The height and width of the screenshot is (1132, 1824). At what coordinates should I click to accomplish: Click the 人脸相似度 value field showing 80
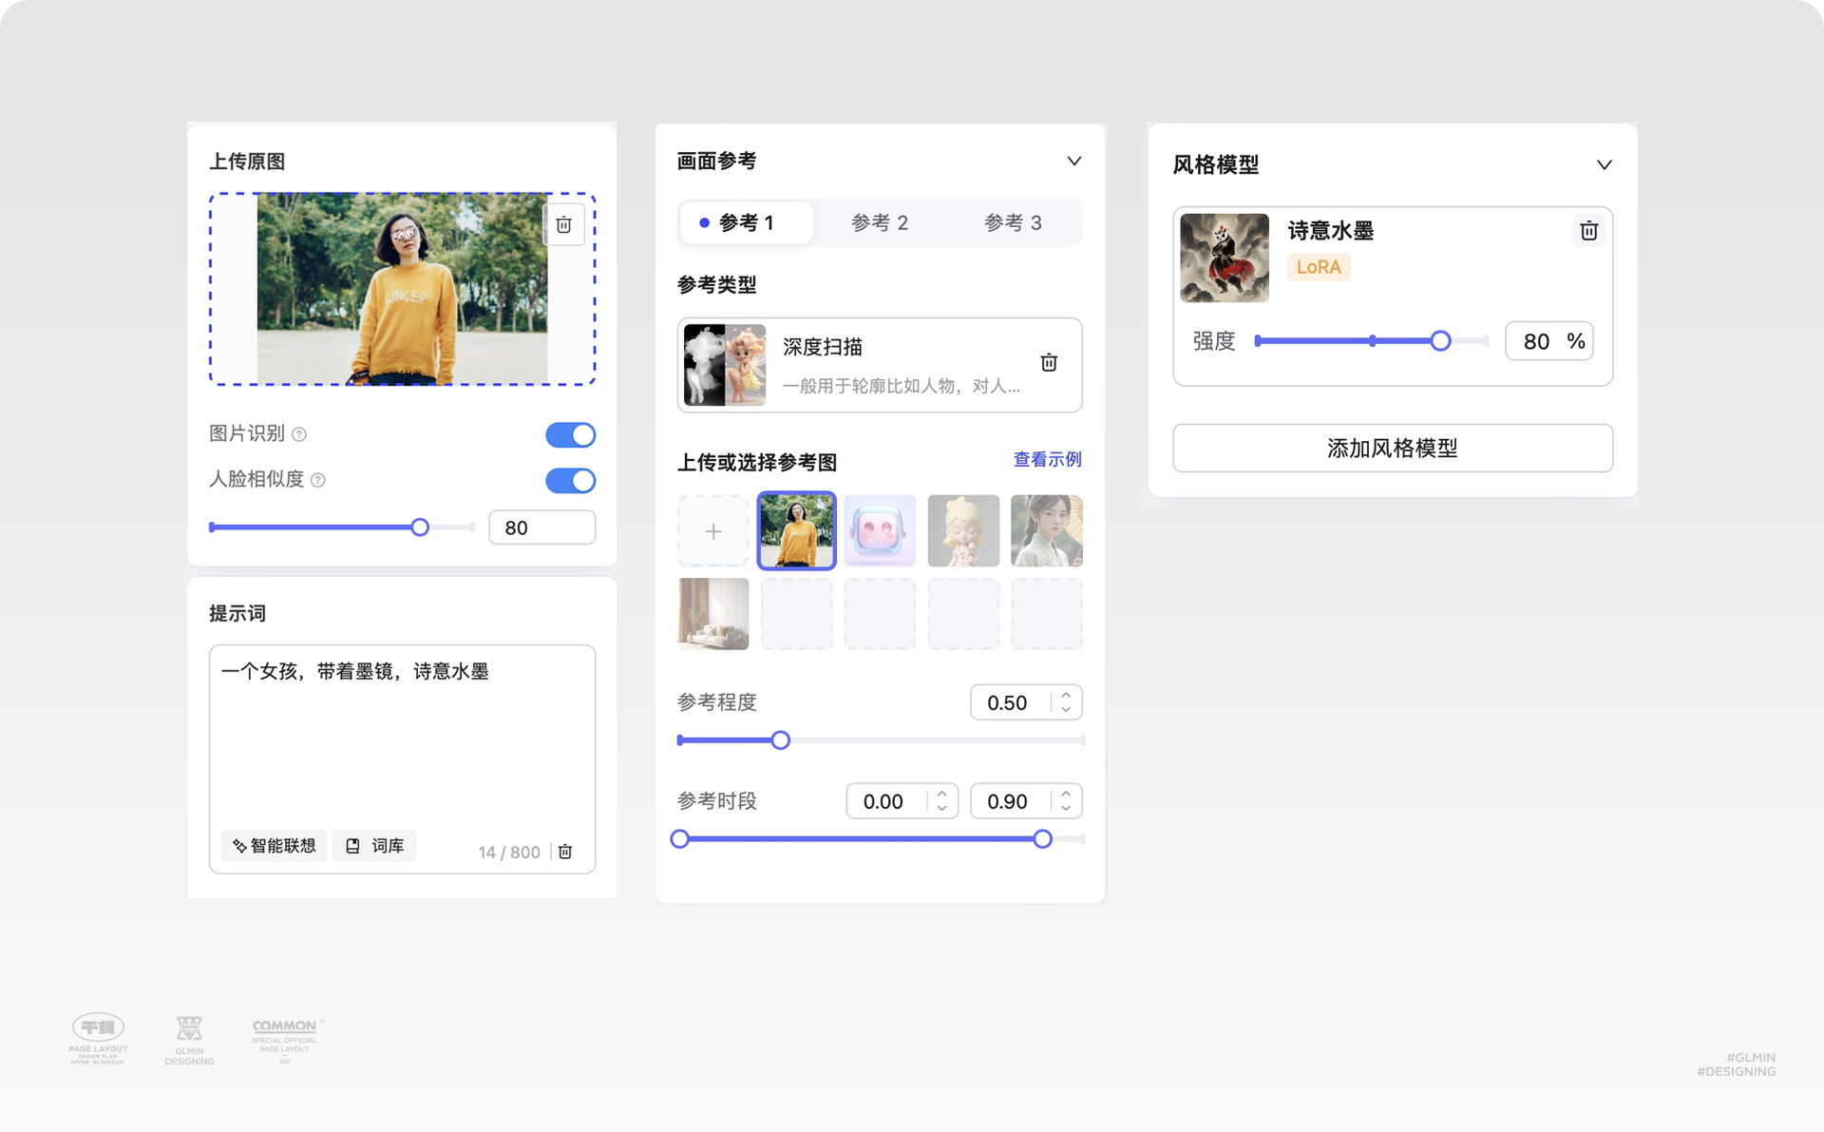[x=541, y=528]
